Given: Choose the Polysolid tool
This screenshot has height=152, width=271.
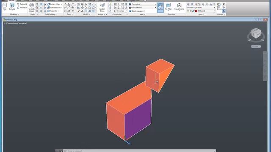Looking at the screenshot, I should click(22, 4).
